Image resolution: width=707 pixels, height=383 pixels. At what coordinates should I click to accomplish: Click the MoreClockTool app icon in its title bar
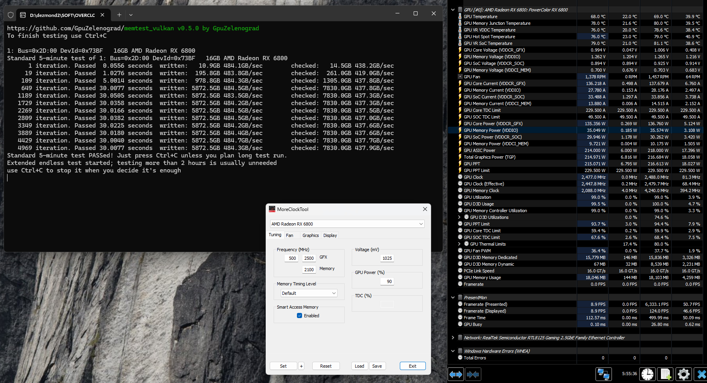272,209
